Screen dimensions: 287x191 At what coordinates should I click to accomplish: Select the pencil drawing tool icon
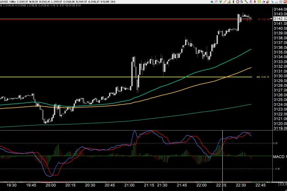point(225,2)
